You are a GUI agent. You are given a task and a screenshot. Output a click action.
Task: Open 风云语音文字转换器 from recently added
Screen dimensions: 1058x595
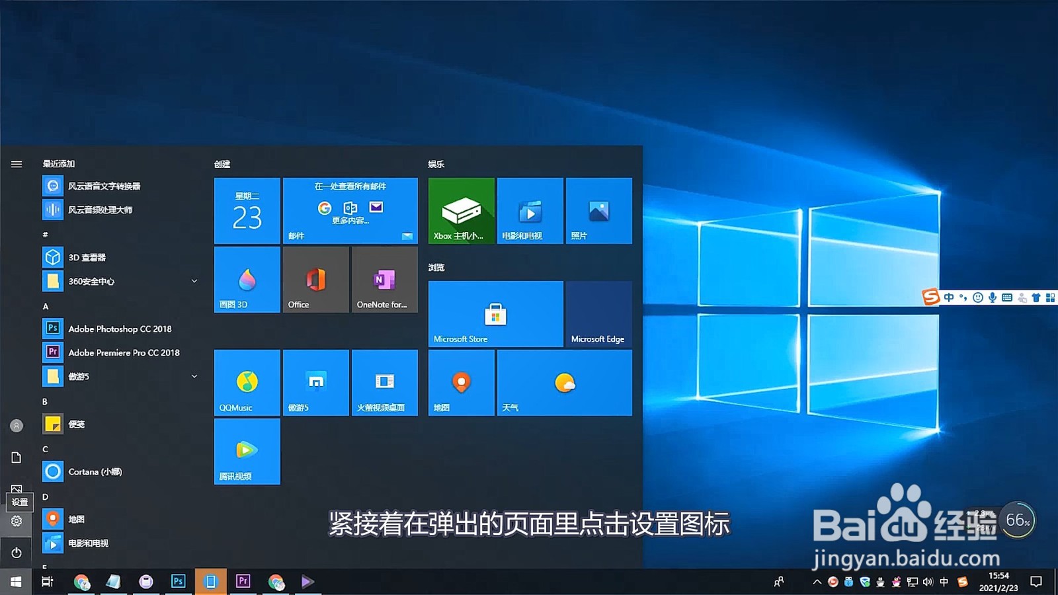coord(120,186)
